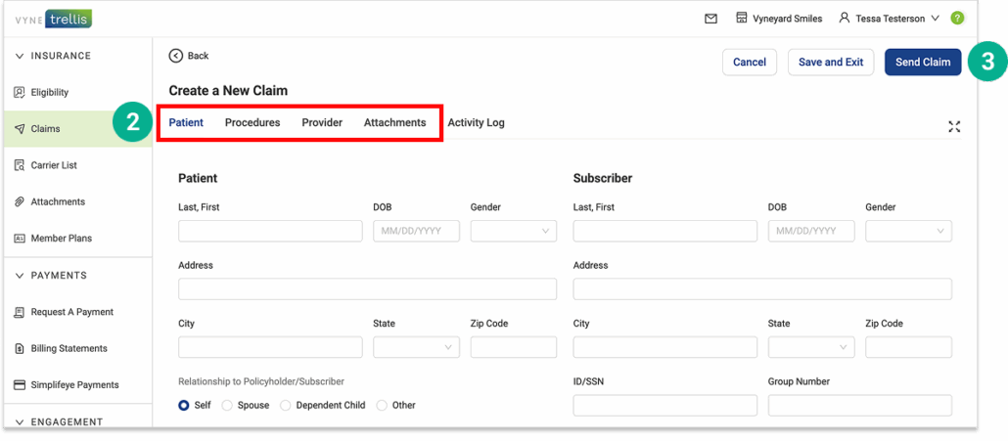Click the mail envelope icon in header
Viewport: 1008px width, 441px height.
(x=711, y=19)
